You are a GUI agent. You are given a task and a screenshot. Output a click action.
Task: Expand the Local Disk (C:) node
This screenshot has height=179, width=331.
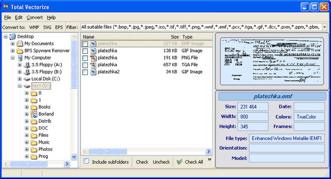20,79
